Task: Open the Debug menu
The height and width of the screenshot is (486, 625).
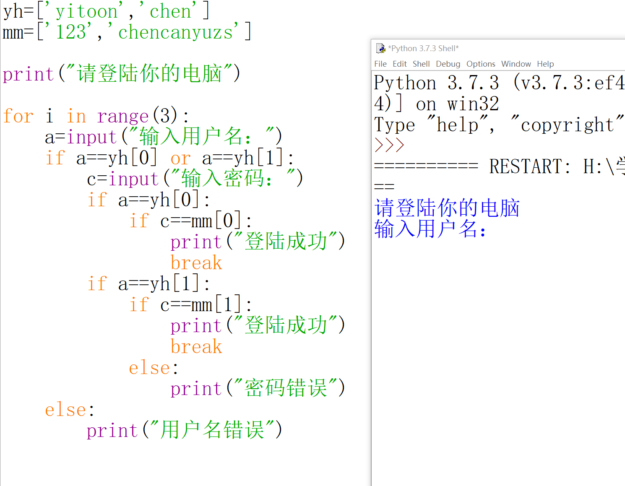Action: point(448,64)
